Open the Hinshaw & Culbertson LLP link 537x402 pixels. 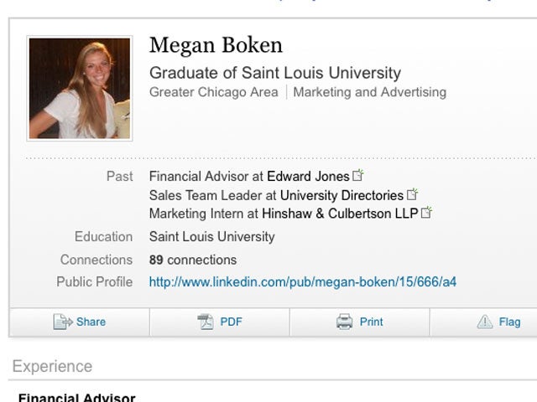pyautogui.click(x=340, y=214)
